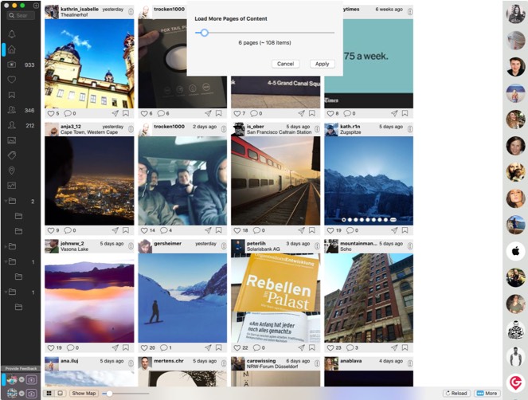Viewport: 528px width, 400px height.
Task: Like anja3_12's Cape Town post
Action: 51,230
